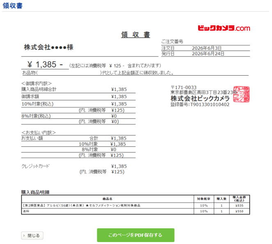
Task: Save the receipt with このページをPDF保存する button
Action: (135, 235)
